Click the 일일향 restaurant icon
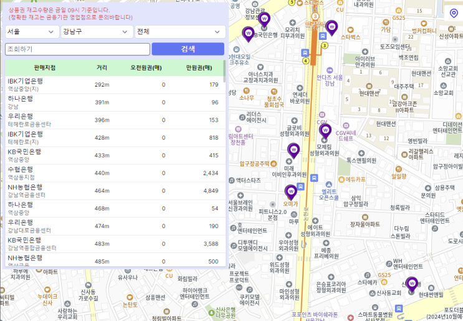The image size is (463, 321). pos(399,169)
